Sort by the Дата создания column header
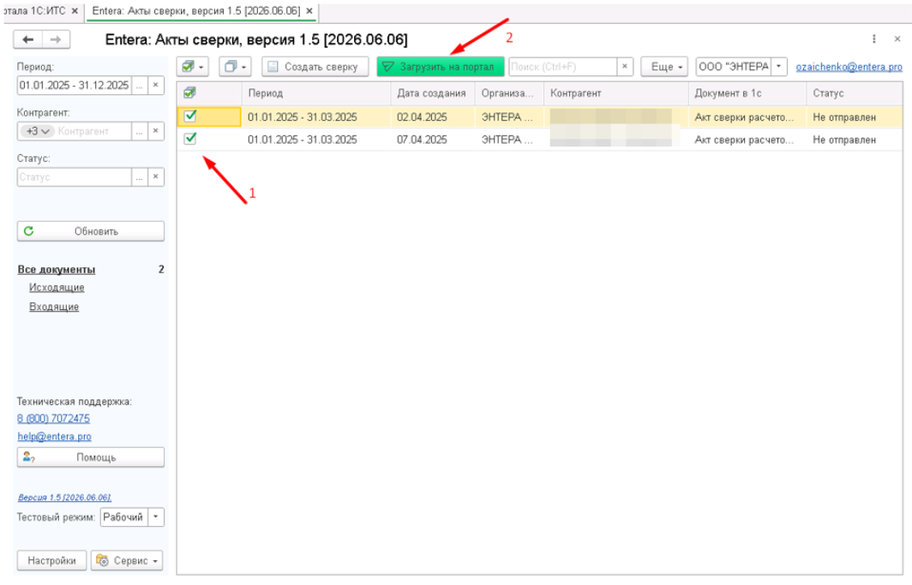 [x=433, y=93]
